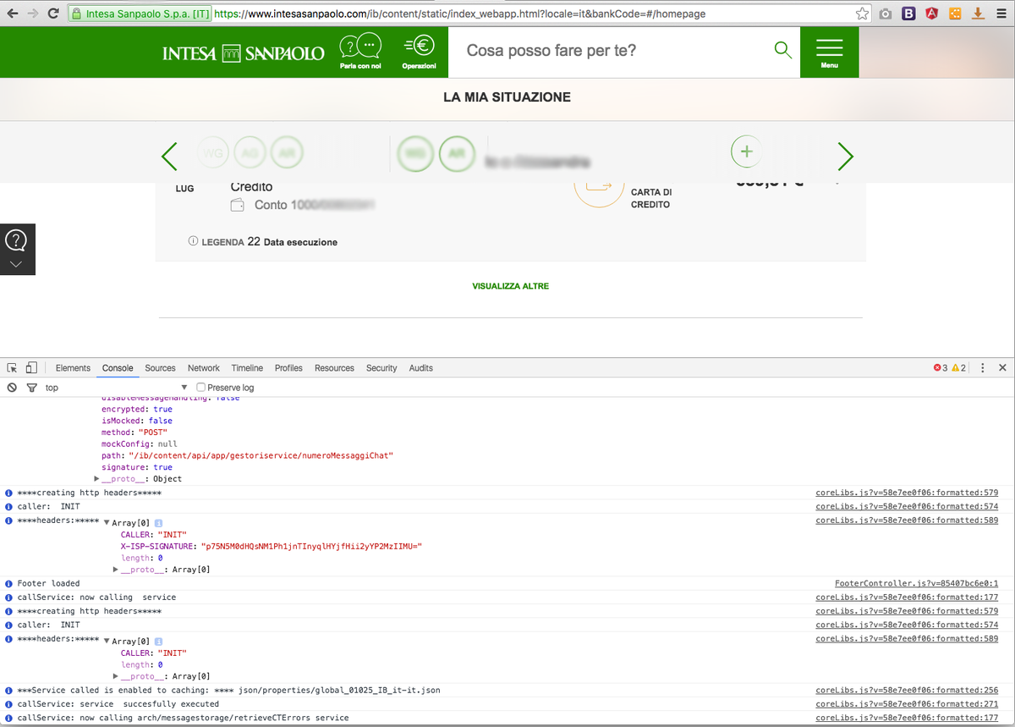Viewport: 1015px width, 727px height.
Task: Open the Operazioni euro icon
Action: 419,52
